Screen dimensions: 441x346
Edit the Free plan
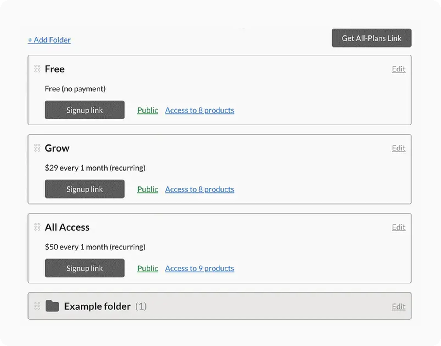click(398, 69)
